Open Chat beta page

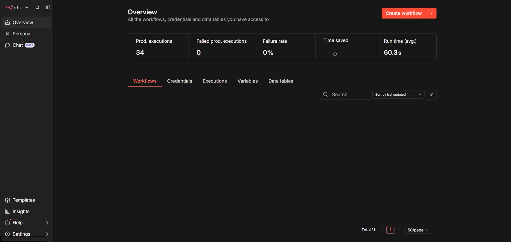[x=27, y=45]
